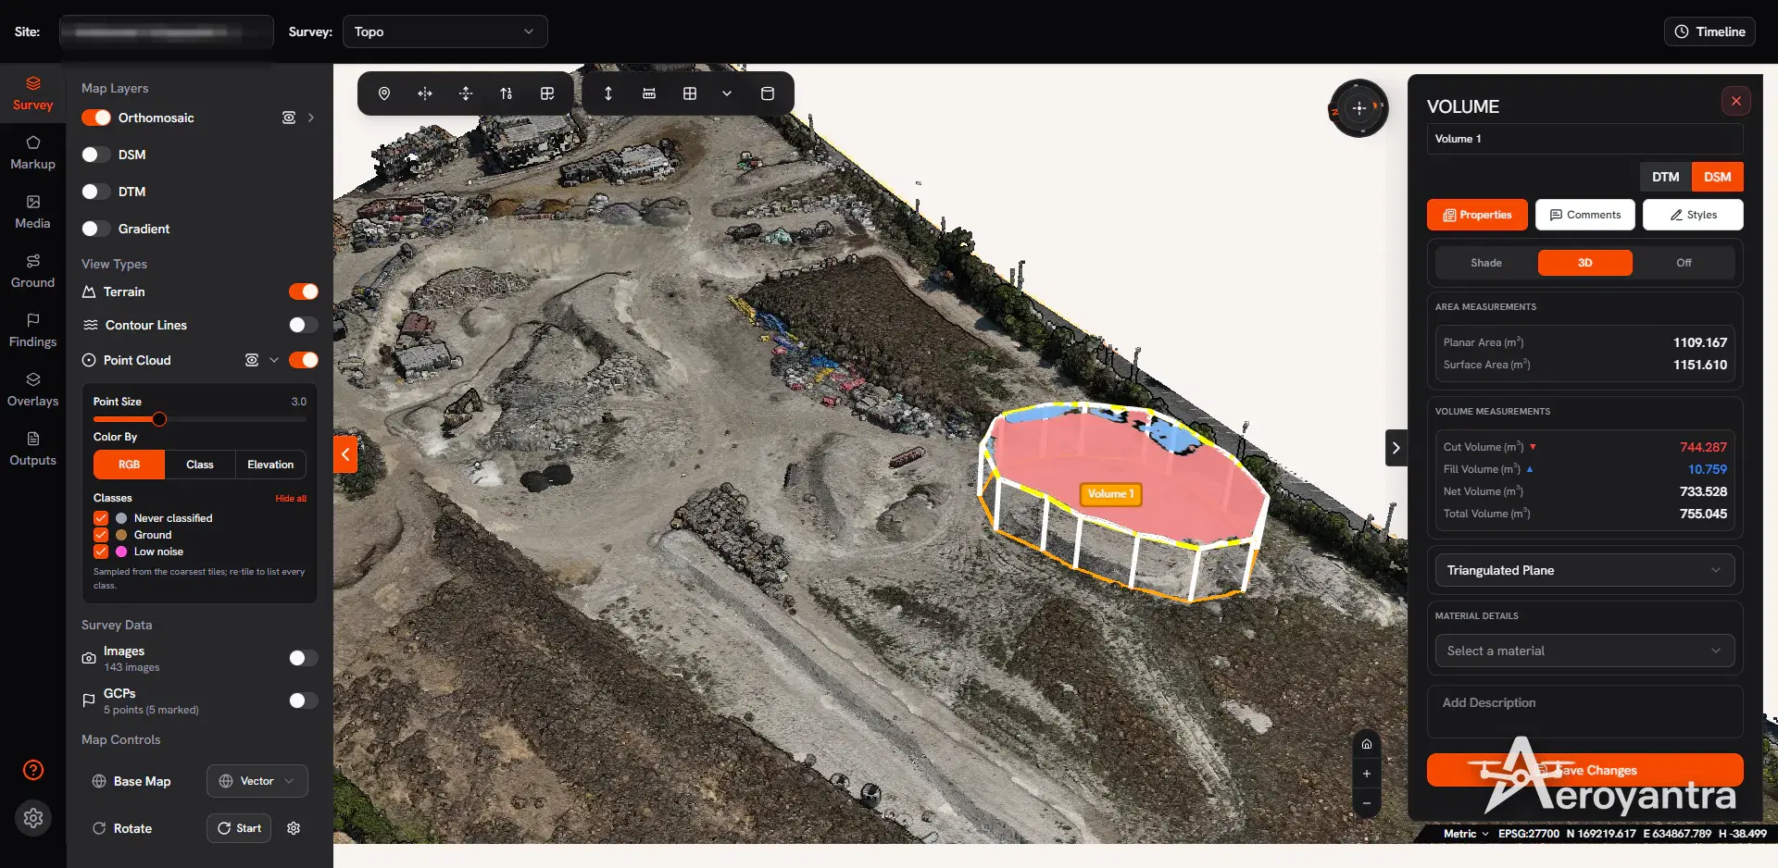Viewport: 1778px width, 868px height.
Task: Enable the Gradient layer toggle
Action: click(96, 229)
